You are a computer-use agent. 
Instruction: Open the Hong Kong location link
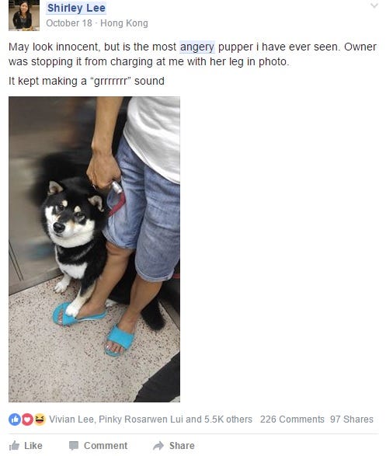[124, 23]
